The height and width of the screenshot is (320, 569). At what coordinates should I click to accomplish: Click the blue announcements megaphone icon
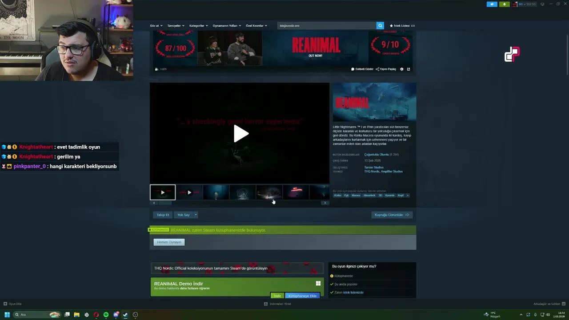[492, 4]
